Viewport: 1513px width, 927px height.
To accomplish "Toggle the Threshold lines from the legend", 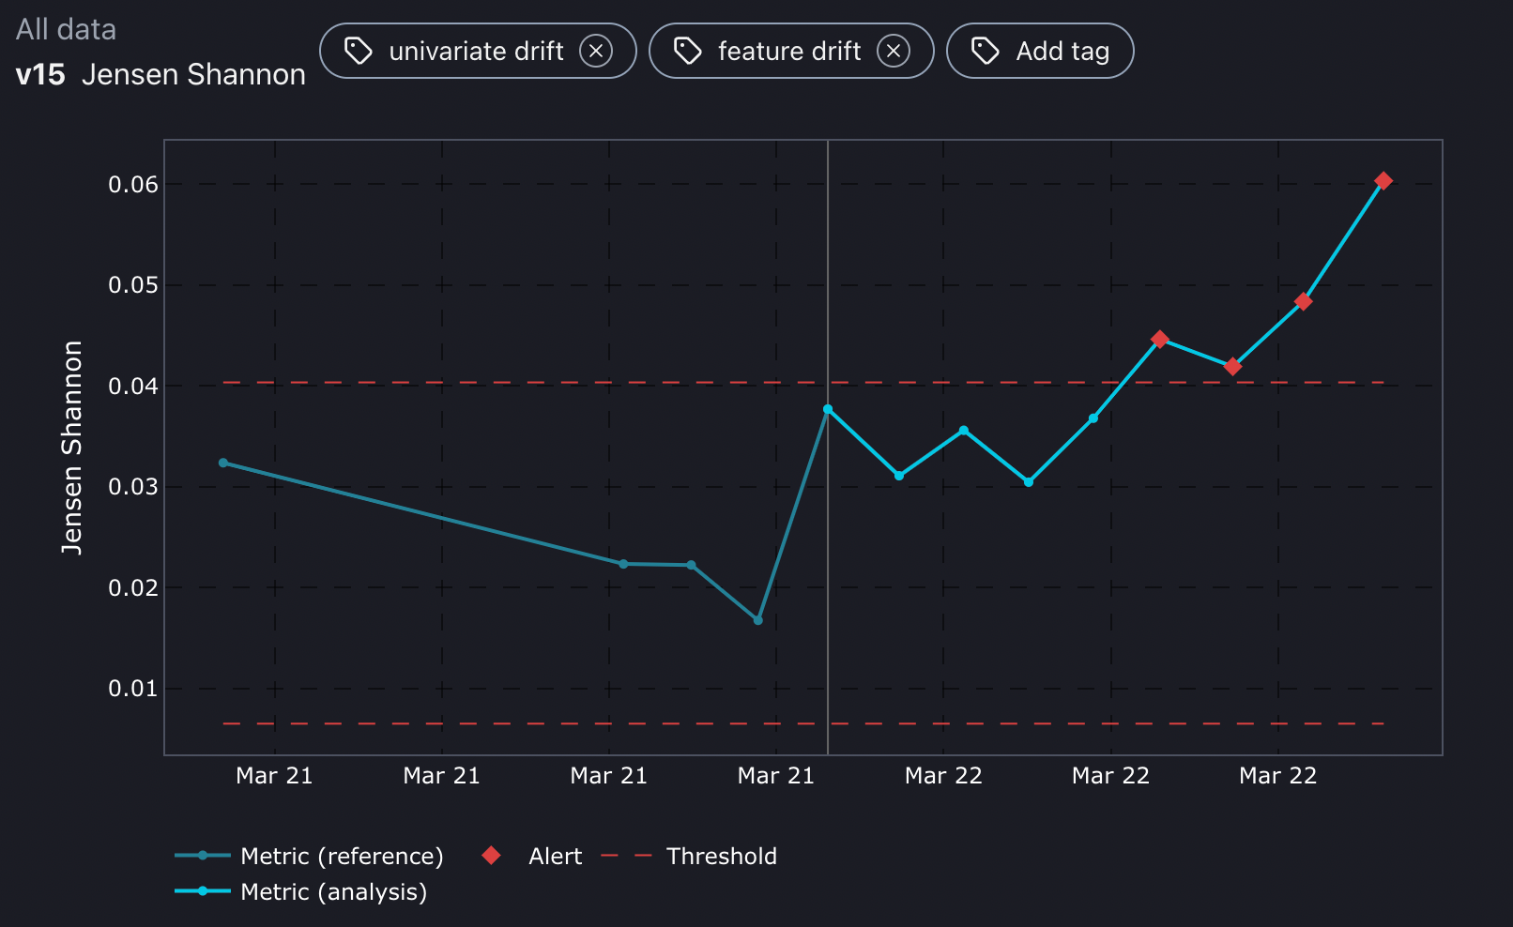I will coord(722,855).
